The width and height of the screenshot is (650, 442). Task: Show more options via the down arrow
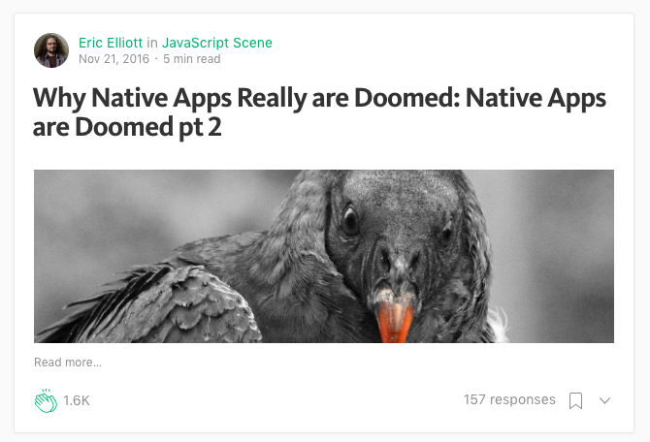tap(604, 400)
